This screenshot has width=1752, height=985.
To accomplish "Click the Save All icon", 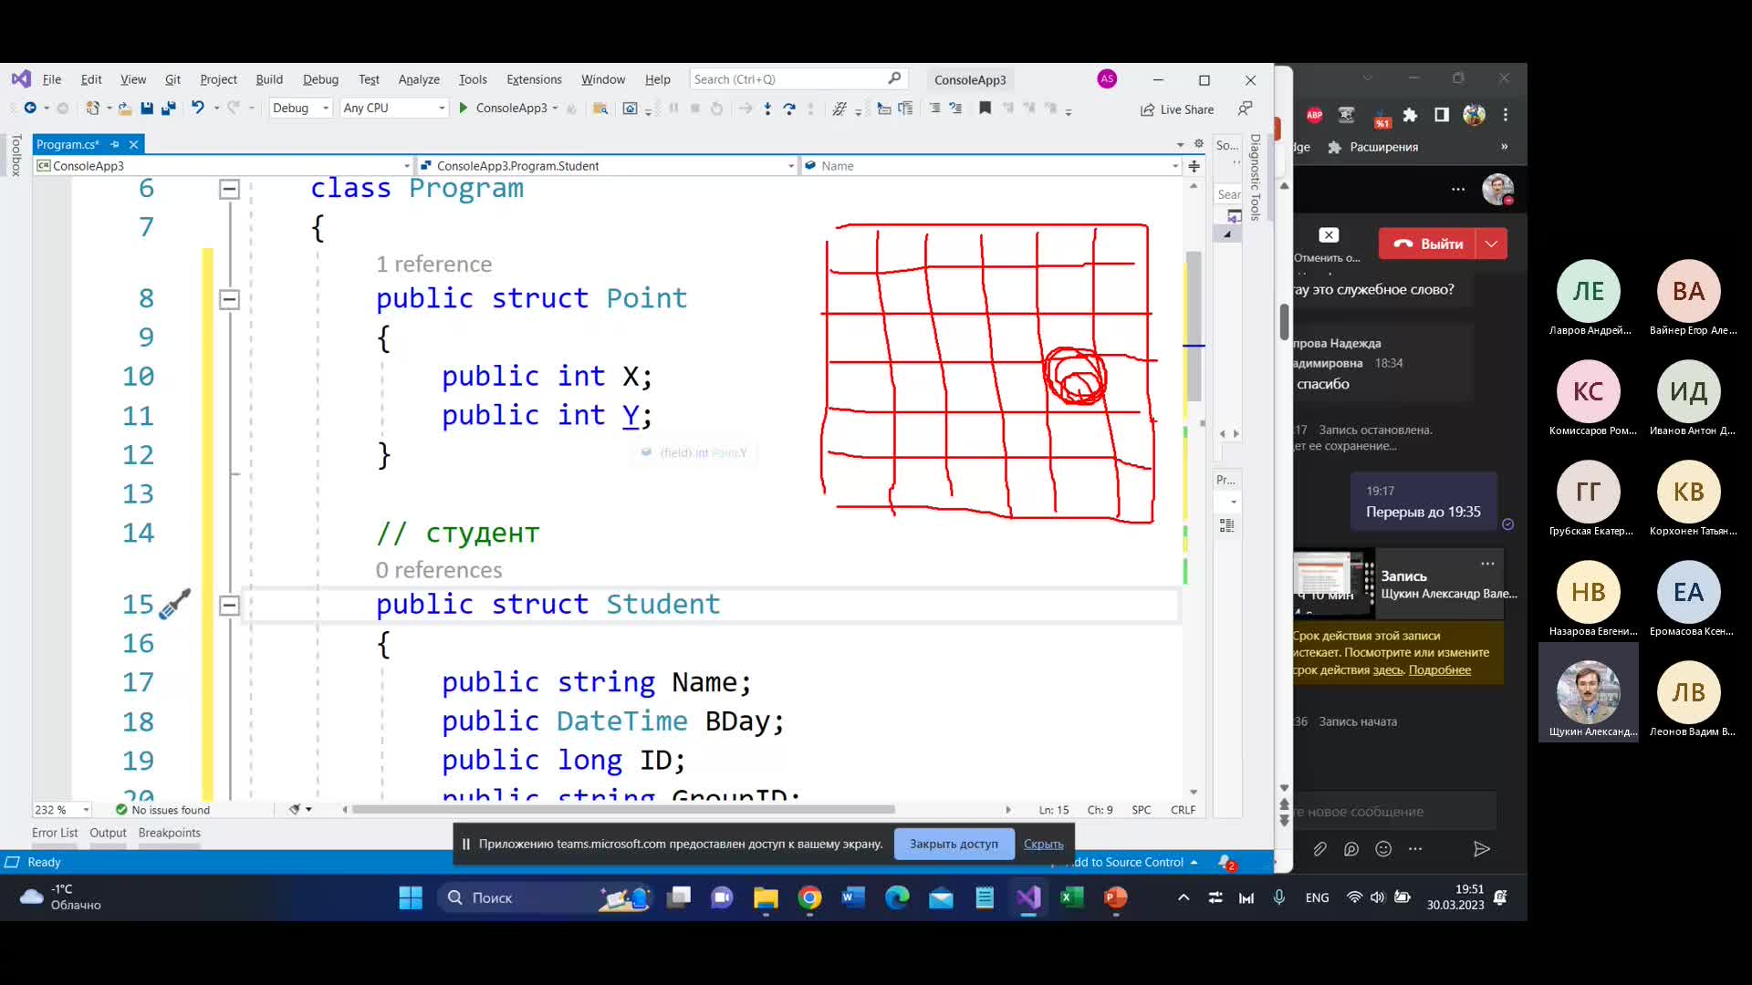I will tap(168, 109).
